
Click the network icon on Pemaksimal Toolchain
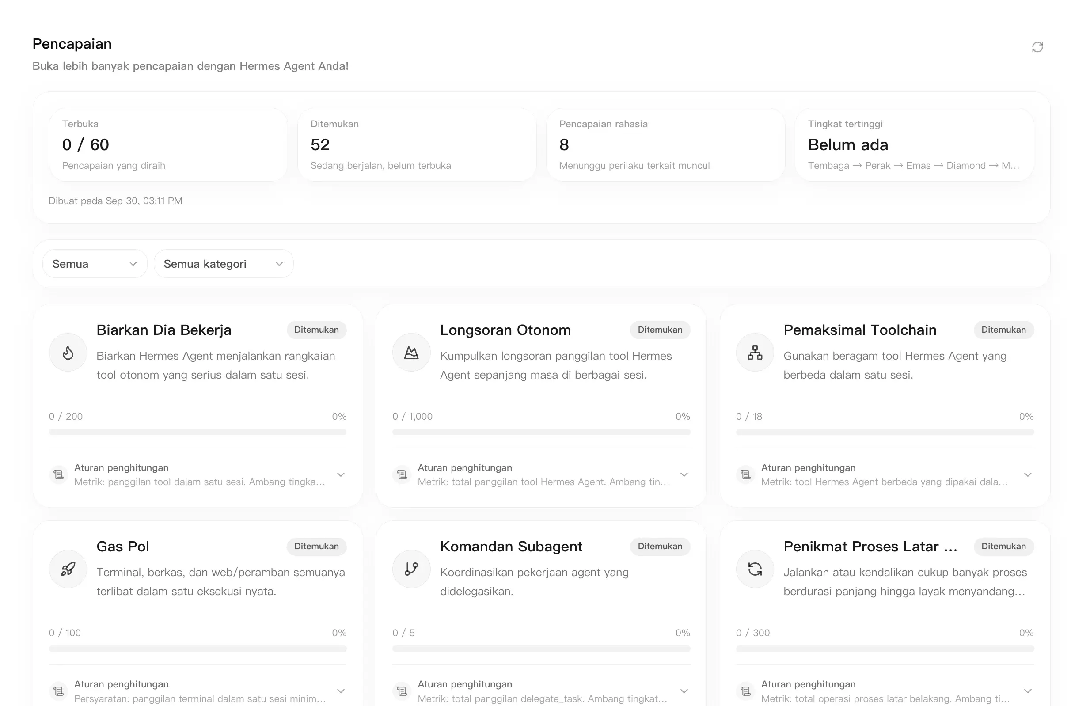tap(755, 353)
